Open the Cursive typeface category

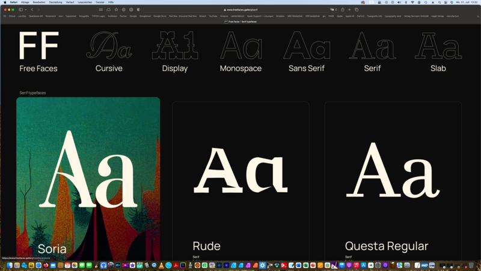tap(109, 46)
